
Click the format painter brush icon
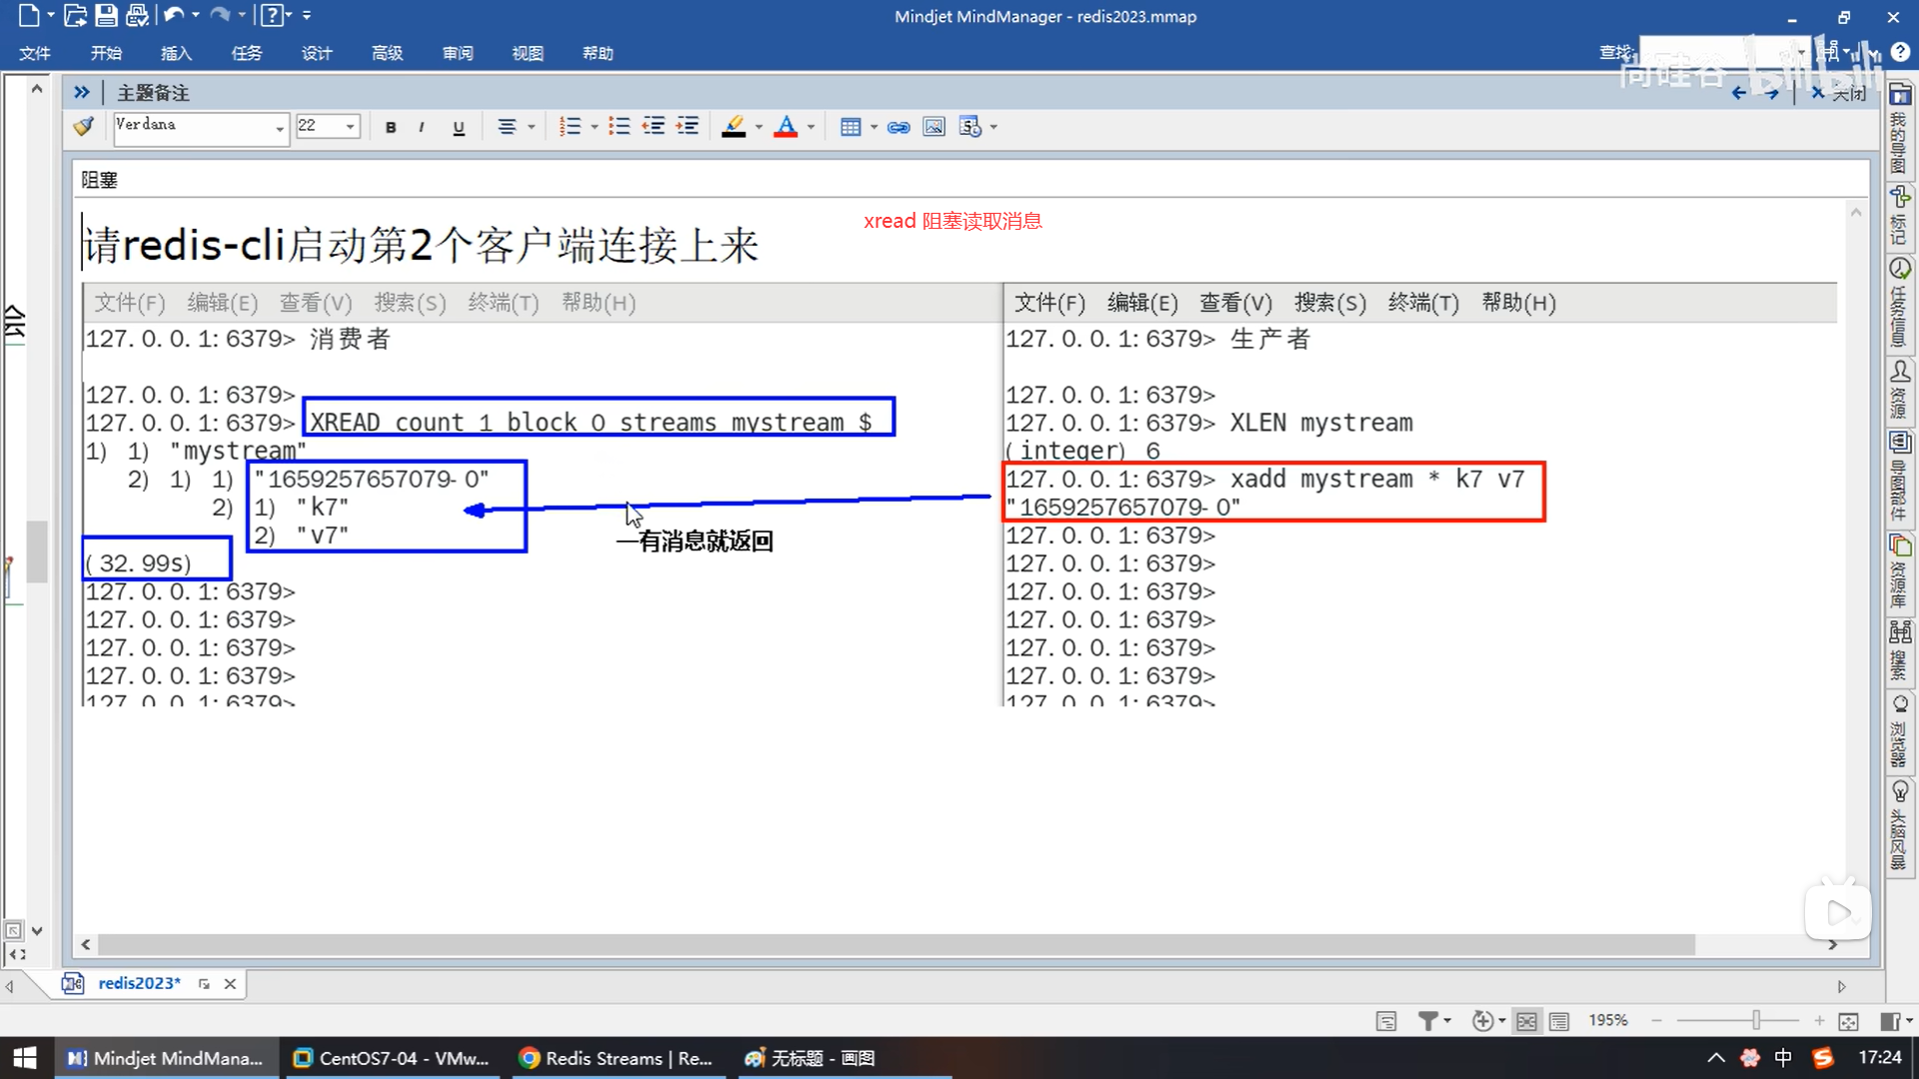point(84,126)
